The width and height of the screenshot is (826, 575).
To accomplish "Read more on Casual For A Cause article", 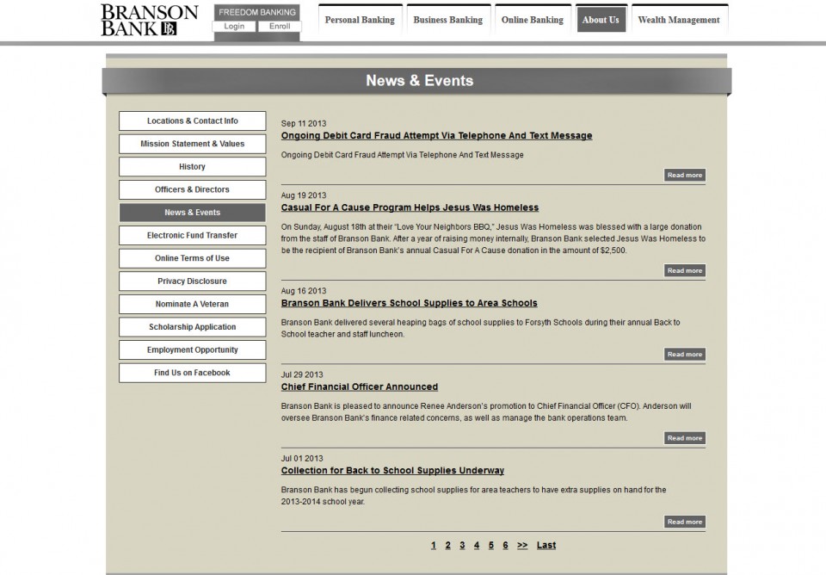I will (684, 270).
